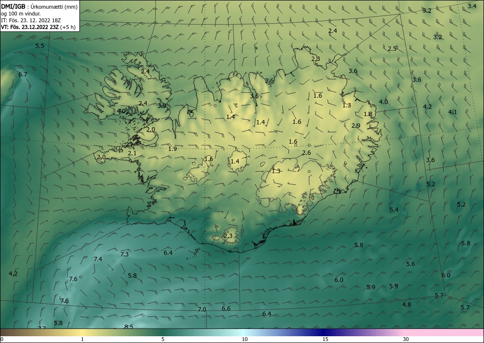
Task: Click the 6.6 value on the map
Action: pos(226,309)
